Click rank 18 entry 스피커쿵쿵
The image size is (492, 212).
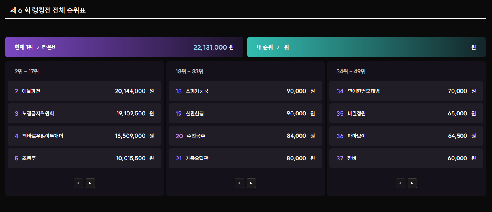(x=245, y=91)
